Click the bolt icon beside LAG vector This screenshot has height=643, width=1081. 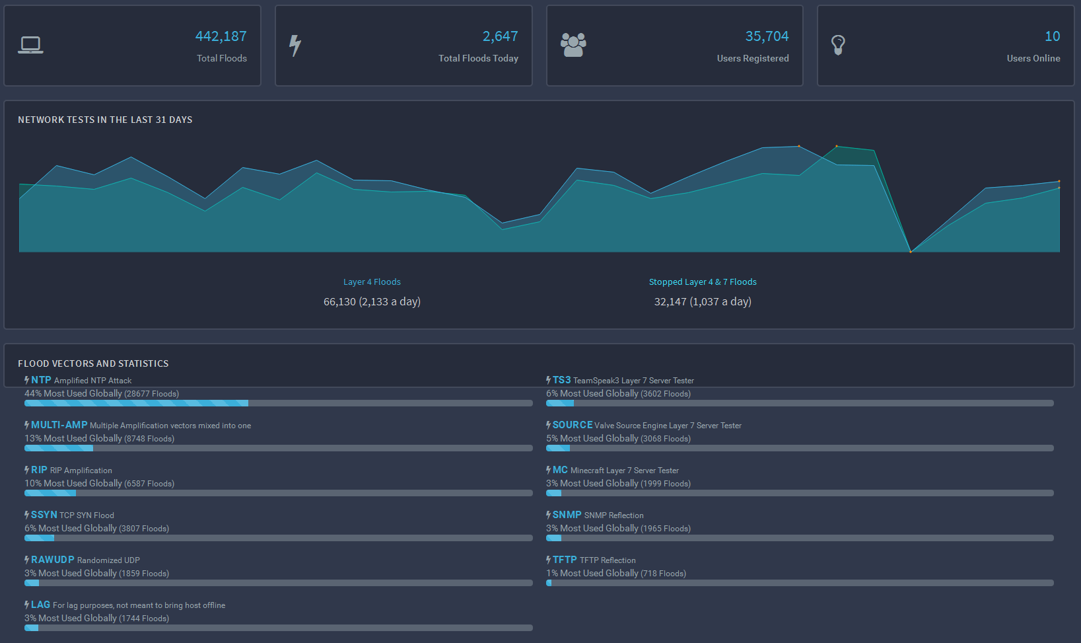point(27,605)
